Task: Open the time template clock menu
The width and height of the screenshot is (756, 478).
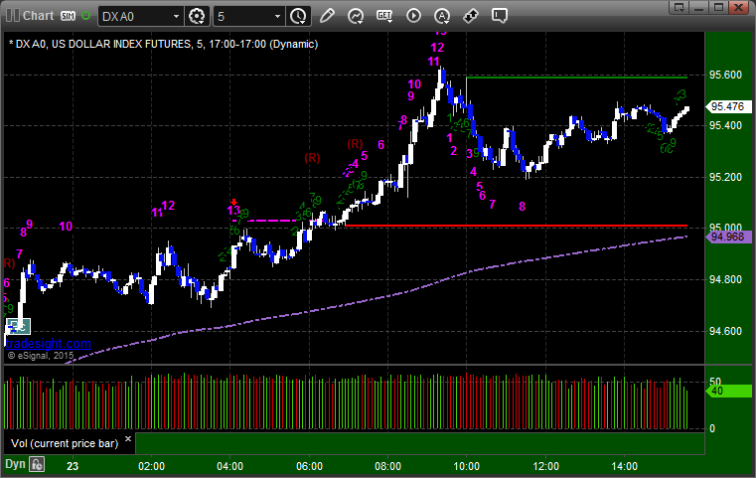Action: click(298, 17)
